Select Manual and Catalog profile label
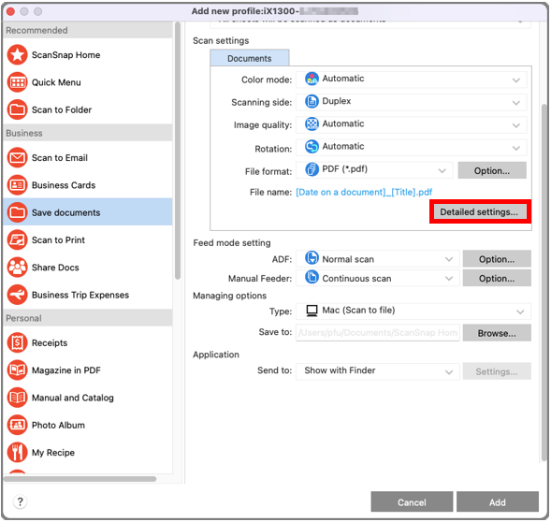This screenshot has width=551, height=522. (x=73, y=398)
